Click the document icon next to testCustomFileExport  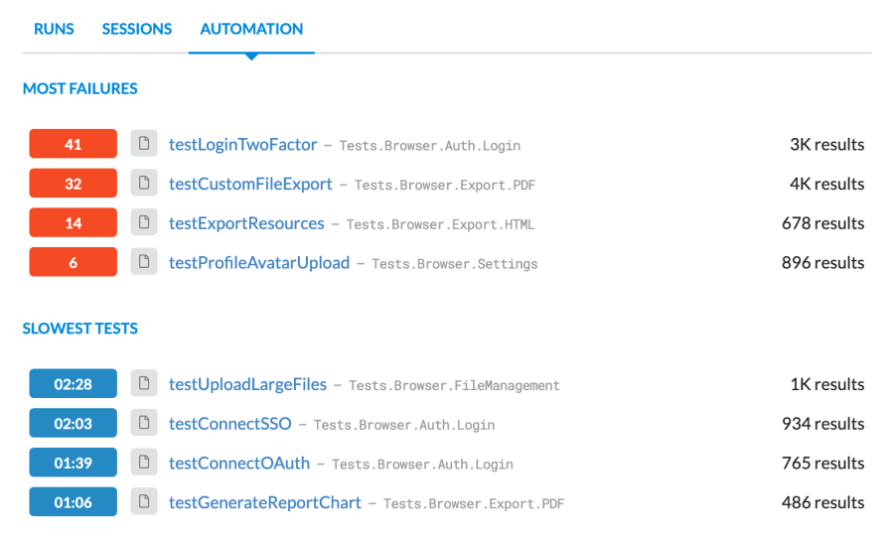click(x=144, y=183)
